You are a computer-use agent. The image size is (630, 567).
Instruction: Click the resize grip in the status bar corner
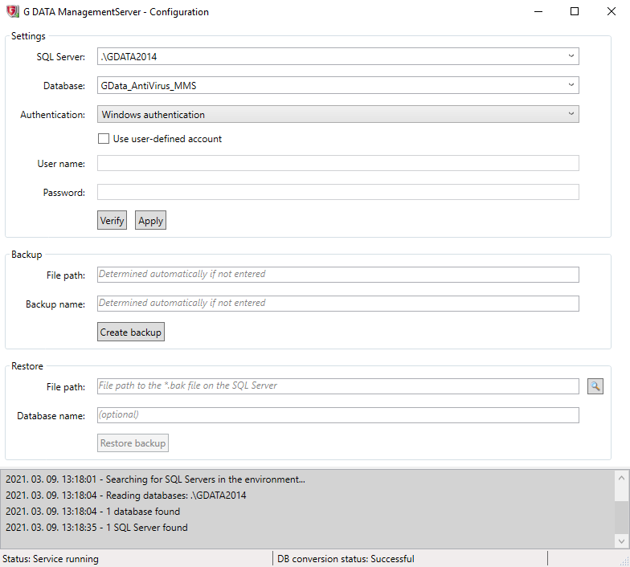[625, 562]
